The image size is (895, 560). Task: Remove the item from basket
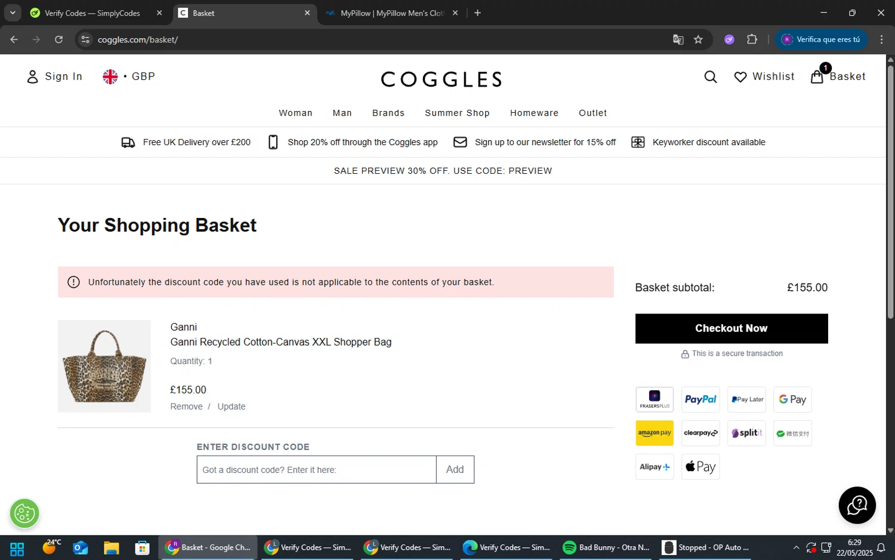point(186,407)
